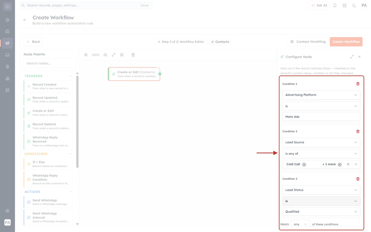The width and height of the screenshot is (371, 232).
Task: Open the Home icon in sidebar
Action: click(x=7, y=20)
